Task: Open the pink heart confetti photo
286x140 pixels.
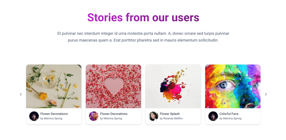Action: click(x=113, y=86)
